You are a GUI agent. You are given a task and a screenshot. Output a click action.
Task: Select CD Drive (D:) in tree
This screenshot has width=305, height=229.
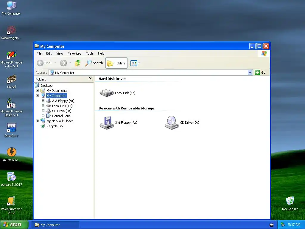62,111
